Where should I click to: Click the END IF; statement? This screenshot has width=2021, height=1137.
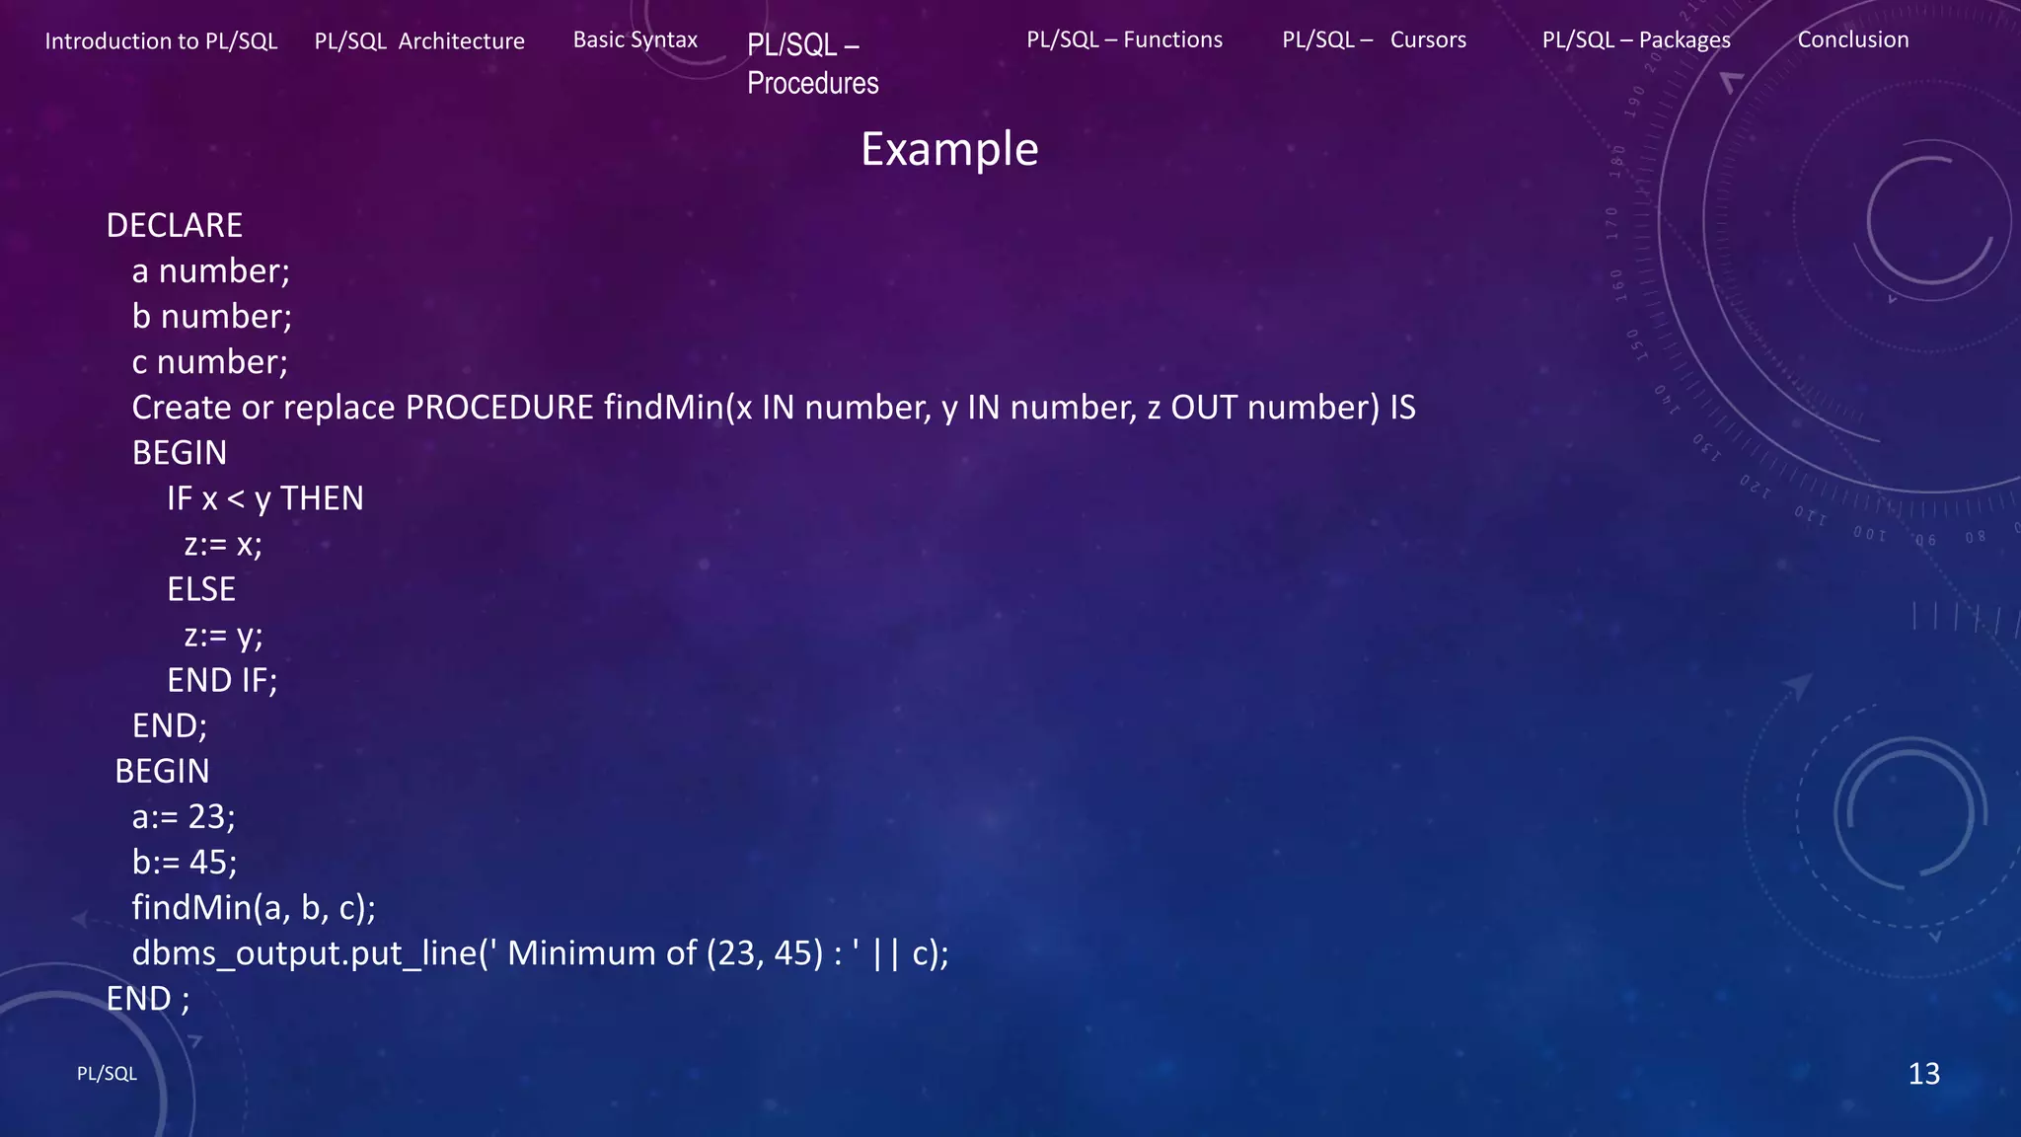pyautogui.click(x=222, y=680)
